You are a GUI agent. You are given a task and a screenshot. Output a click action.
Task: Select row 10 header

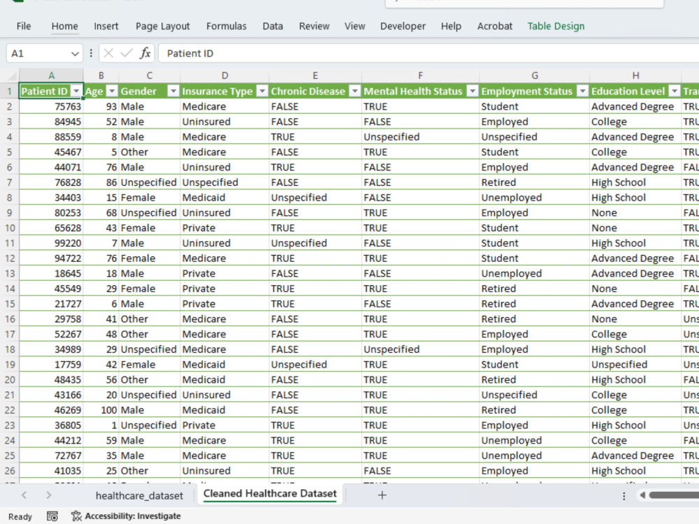click(9, 228)
